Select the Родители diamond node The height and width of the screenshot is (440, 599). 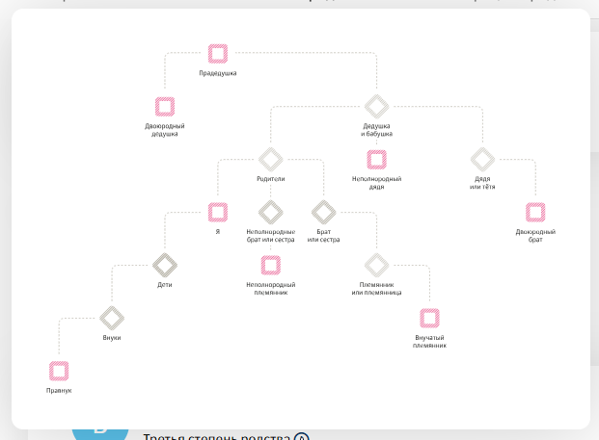click(x=270, y=159)
